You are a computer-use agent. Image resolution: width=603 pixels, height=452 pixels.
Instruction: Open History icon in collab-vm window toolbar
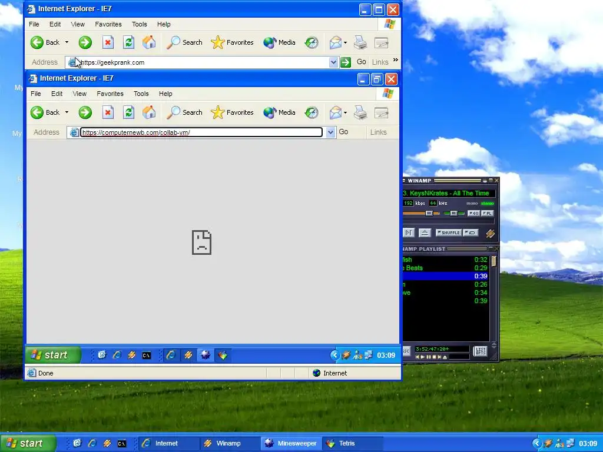312,112
